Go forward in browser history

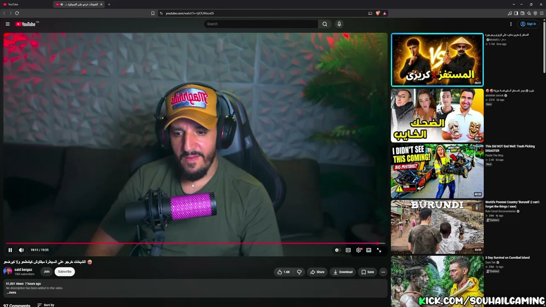coord(10,13)
